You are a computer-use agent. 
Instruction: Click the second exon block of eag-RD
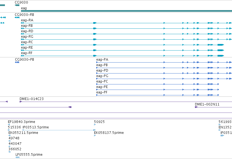coord(95,34)
